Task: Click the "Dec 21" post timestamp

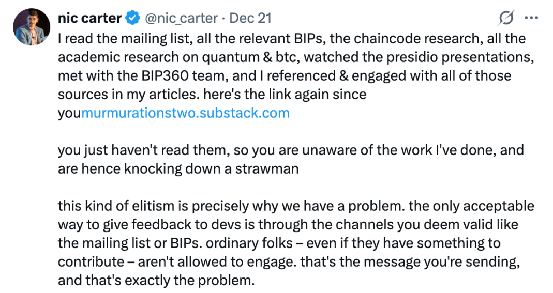Action: [x=250, y=18]
